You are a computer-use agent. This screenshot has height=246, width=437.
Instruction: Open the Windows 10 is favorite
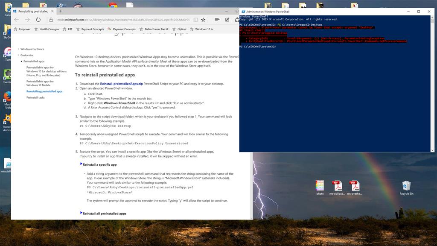(x=201, y=29)
